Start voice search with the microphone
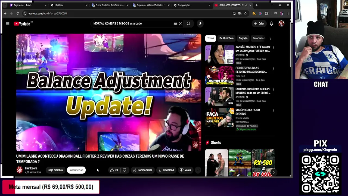348x196 pixels. point(200,24)
